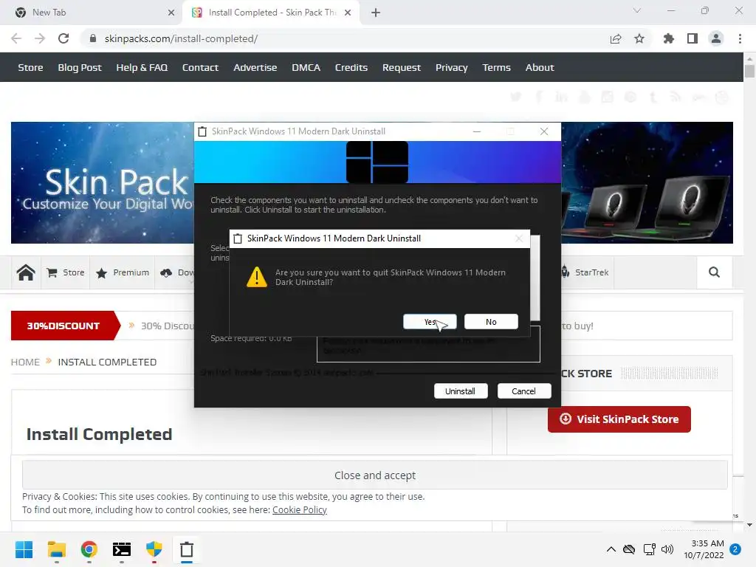756x567 pixels.
Task: Open Blog Post in top navigation
Action: click(x=80, y=67)
